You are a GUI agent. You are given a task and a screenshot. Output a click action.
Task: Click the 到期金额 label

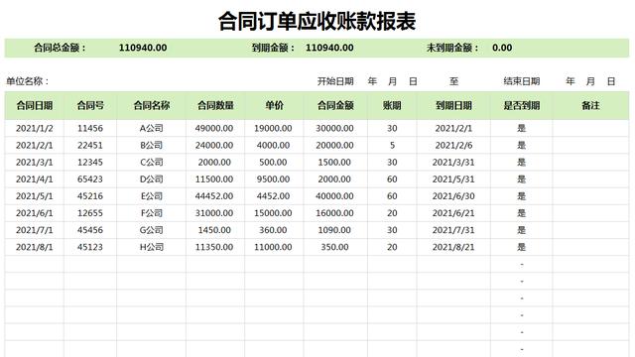(x=273, y=48)
